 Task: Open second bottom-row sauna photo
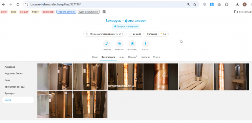pyautogui.click(x=90, y=104)
